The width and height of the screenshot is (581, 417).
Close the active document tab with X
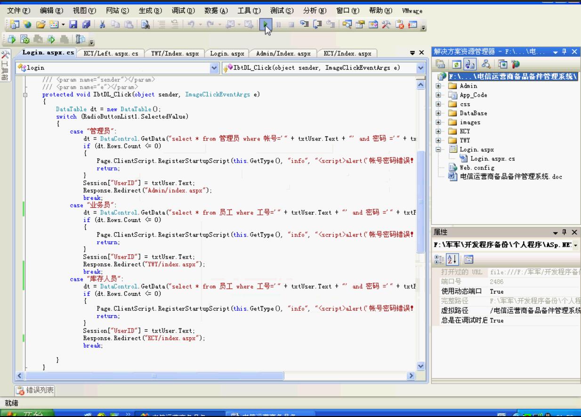click(x=421, y=53)
